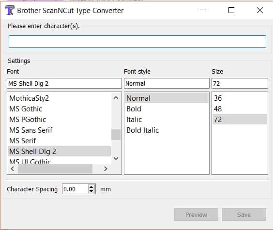Viewport: 273px width, 230px height.
Task: Close the Type Converter window
Action: [260, 10]
